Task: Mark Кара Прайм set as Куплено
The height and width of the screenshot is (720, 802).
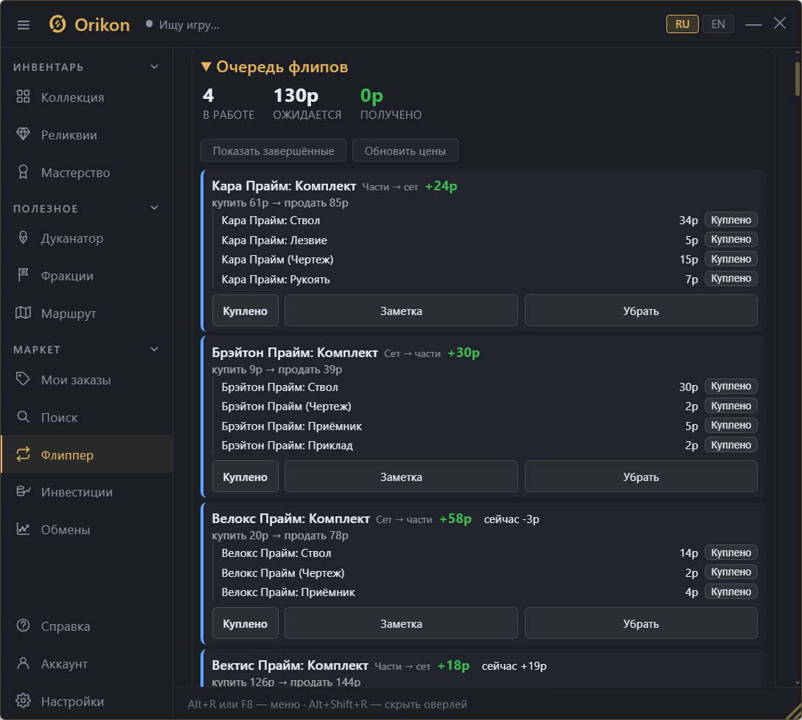Action: [245, 311]
